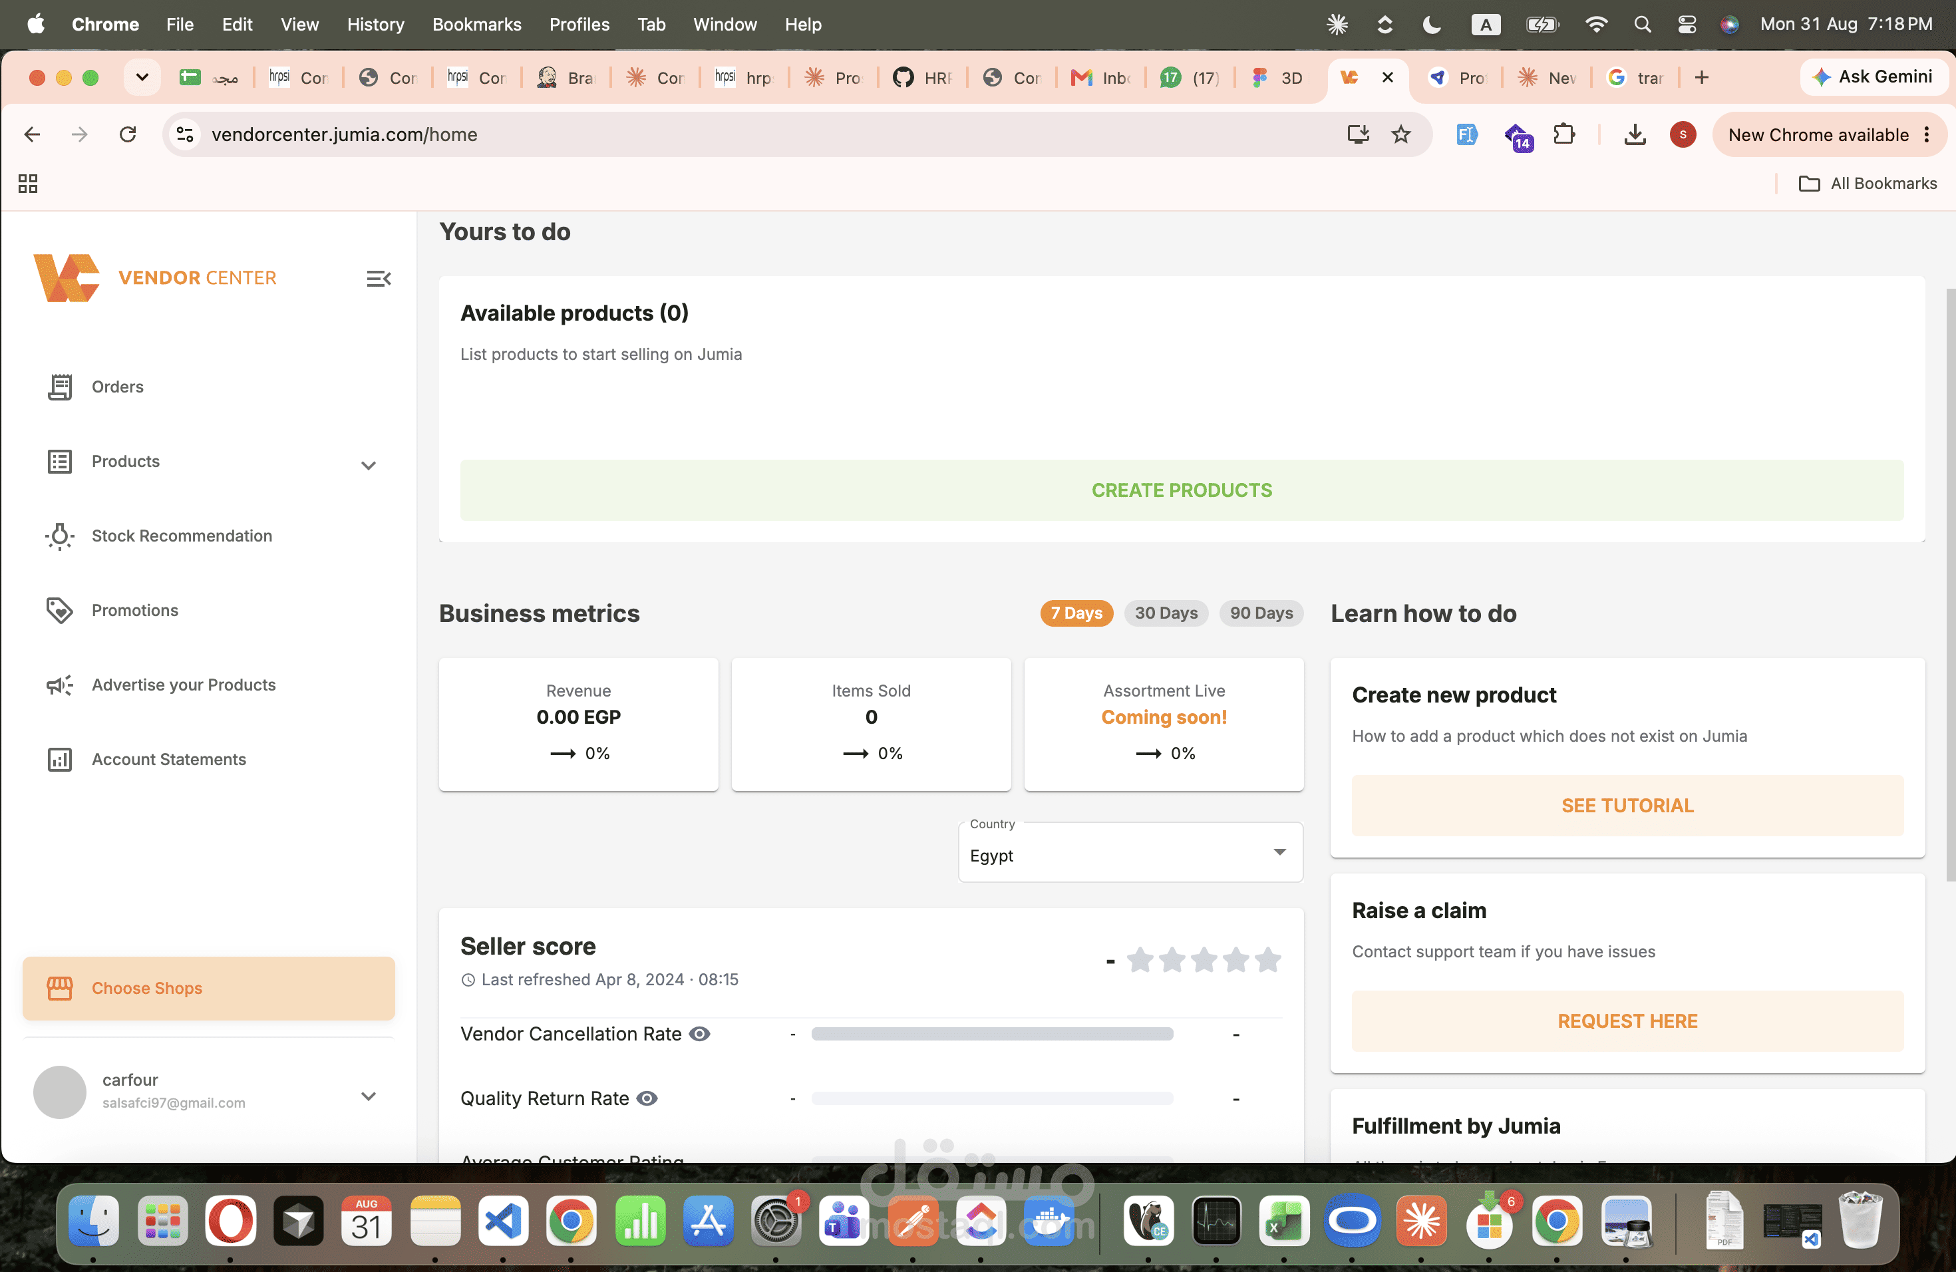Expand the Products sidebar submenu
The height and width of the screenshot is (1272, 1956).
(368, 465)
